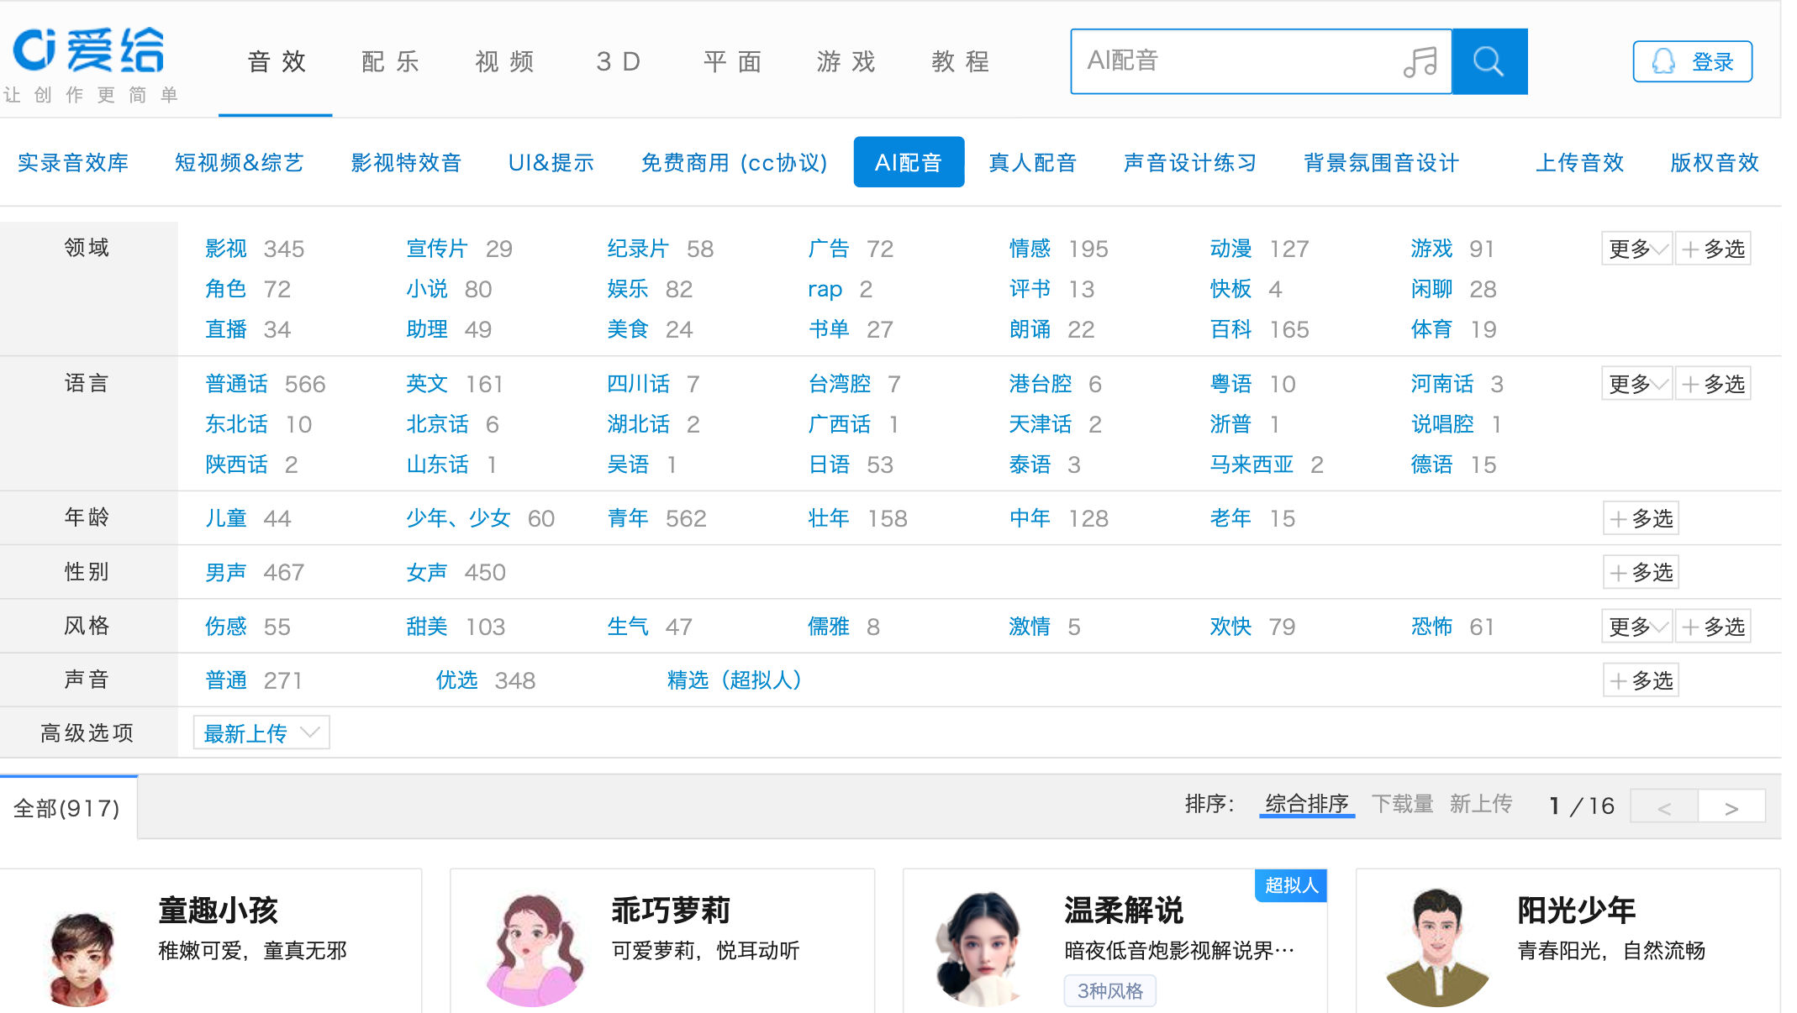Viewport: 1797px width, 1013px height.
Task: Filter by 青年 age
Action: [x=628, y=518]
